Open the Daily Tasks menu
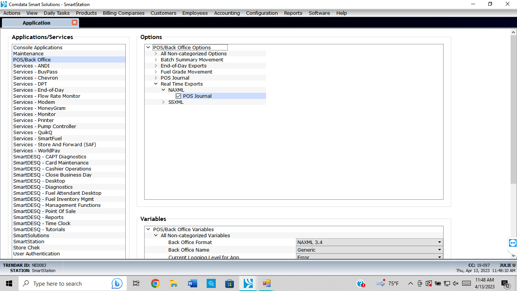This screenshot has width=517, height=291. 57,13
